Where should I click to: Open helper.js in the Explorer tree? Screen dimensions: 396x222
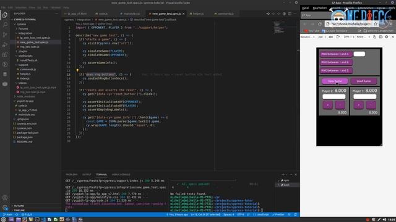click(25, 74)
